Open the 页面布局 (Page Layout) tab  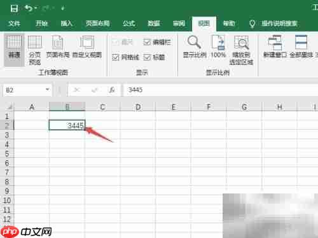[98, 24]
